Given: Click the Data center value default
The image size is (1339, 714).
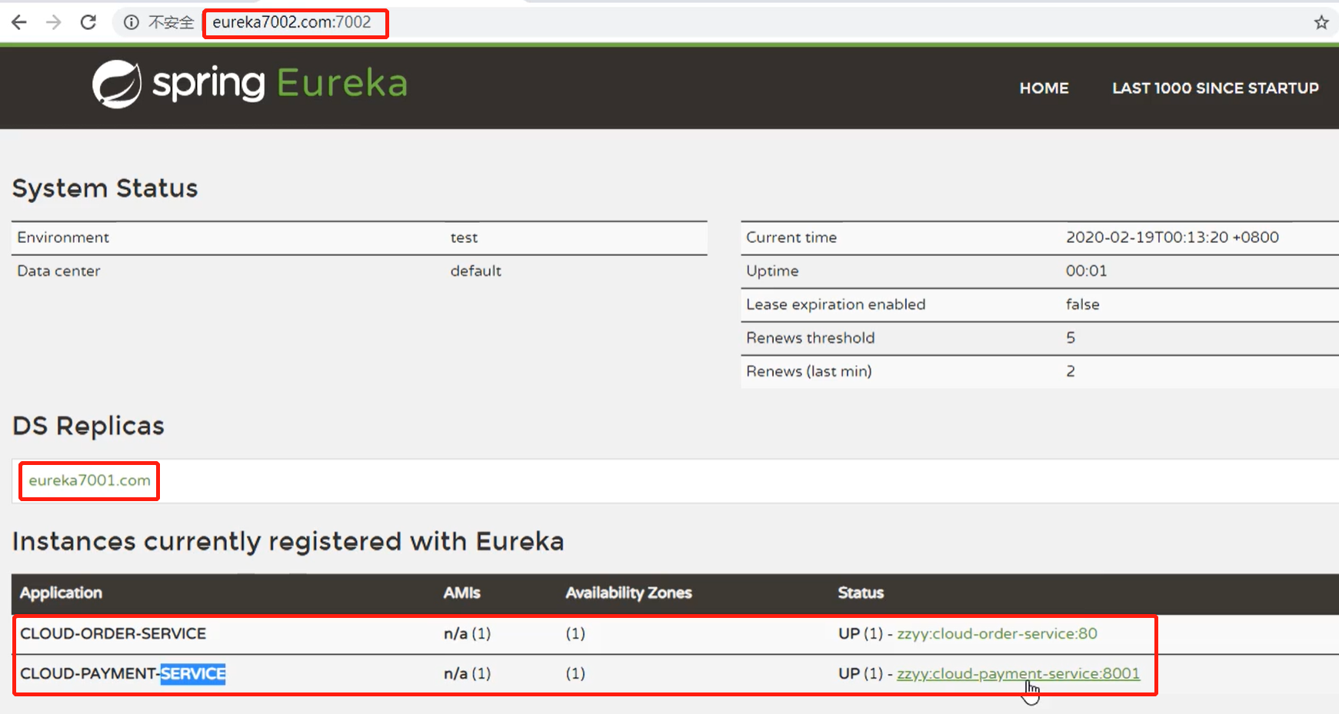Looking at the screenshot, I should click(x=476, y=271).
